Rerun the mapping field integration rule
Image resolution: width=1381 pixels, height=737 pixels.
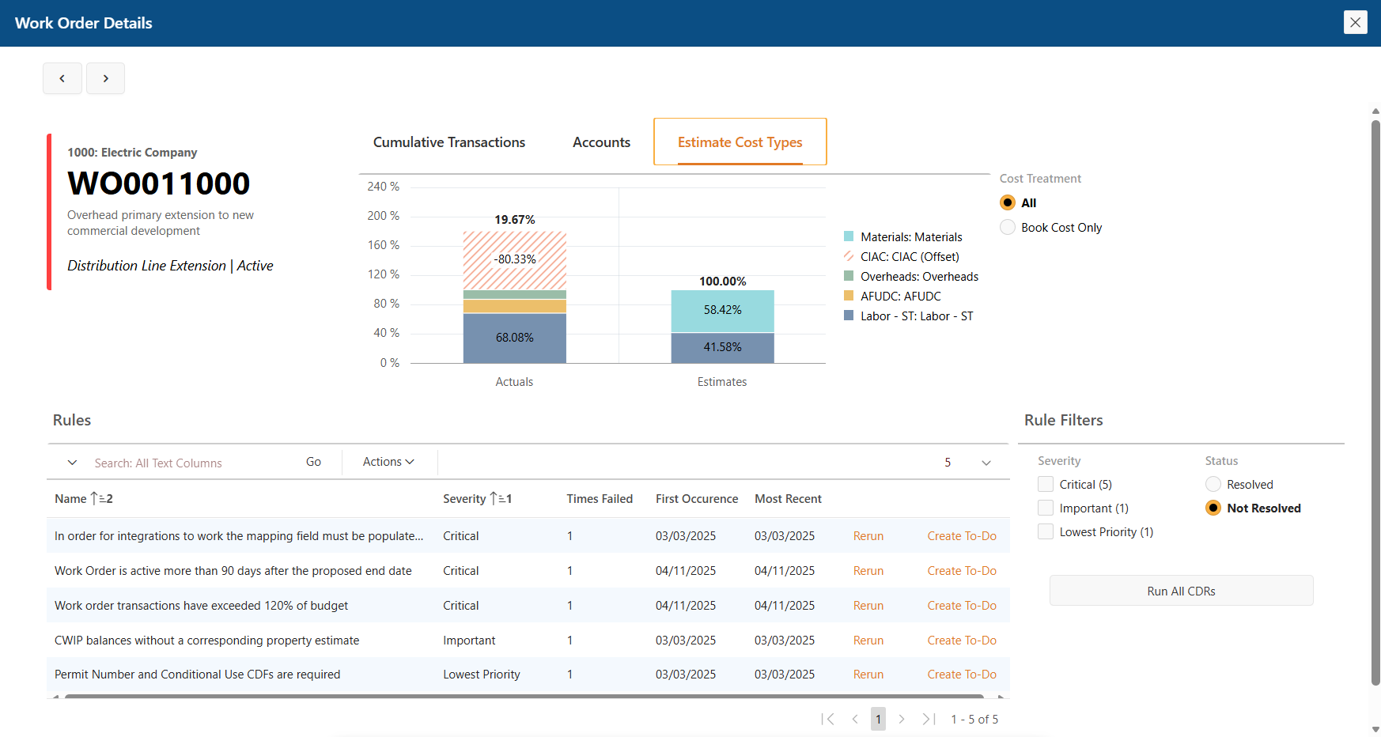(868, 536)
